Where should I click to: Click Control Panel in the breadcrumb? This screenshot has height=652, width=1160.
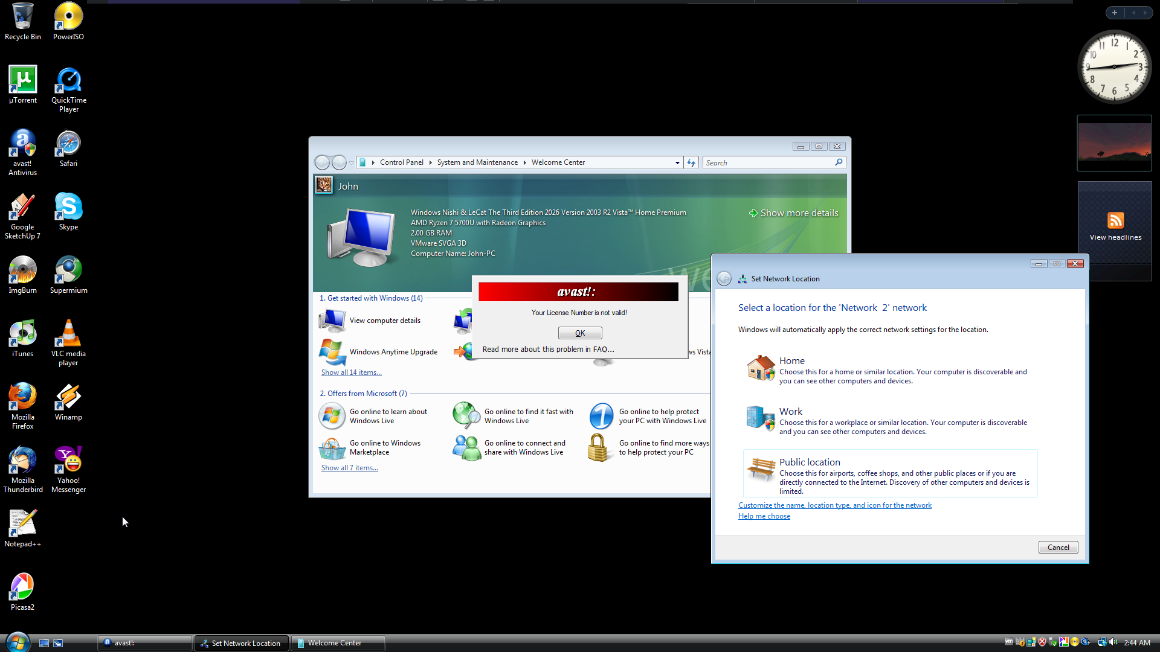[x=402, y=162]
